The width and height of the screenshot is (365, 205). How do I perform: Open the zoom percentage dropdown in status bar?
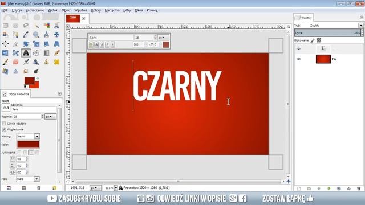(116, 188)
